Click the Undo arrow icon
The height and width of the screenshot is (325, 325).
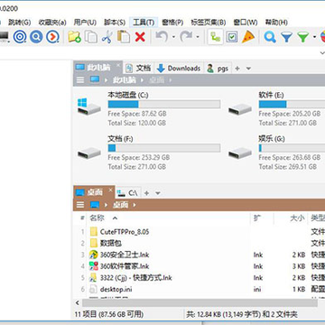point(162,37)
